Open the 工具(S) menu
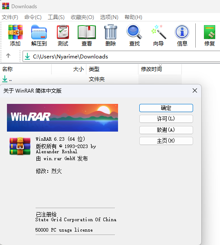 tap(56, 17)
